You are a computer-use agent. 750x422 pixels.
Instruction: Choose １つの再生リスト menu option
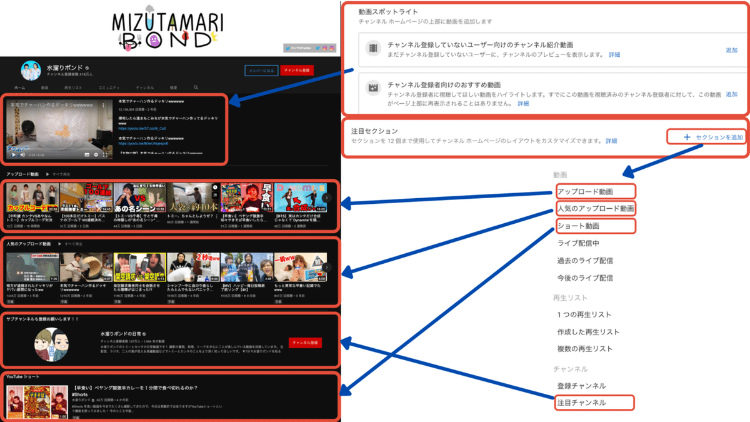[584, 314]
